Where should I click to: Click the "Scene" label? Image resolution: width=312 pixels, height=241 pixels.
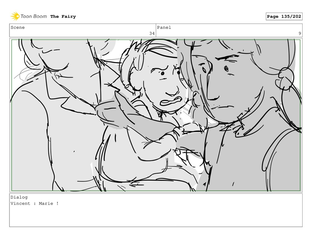(x=18, y=27)
